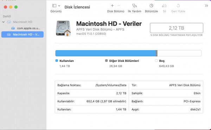Click the com.apple.os.u... volume icon
Image resolution: width=211 pixels, height=130 pixels.
click(x=13, y=28)
